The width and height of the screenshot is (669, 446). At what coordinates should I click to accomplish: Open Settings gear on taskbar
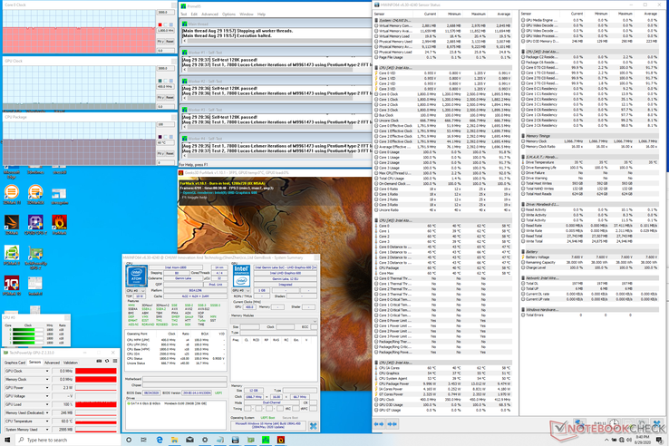pos(205,440)
